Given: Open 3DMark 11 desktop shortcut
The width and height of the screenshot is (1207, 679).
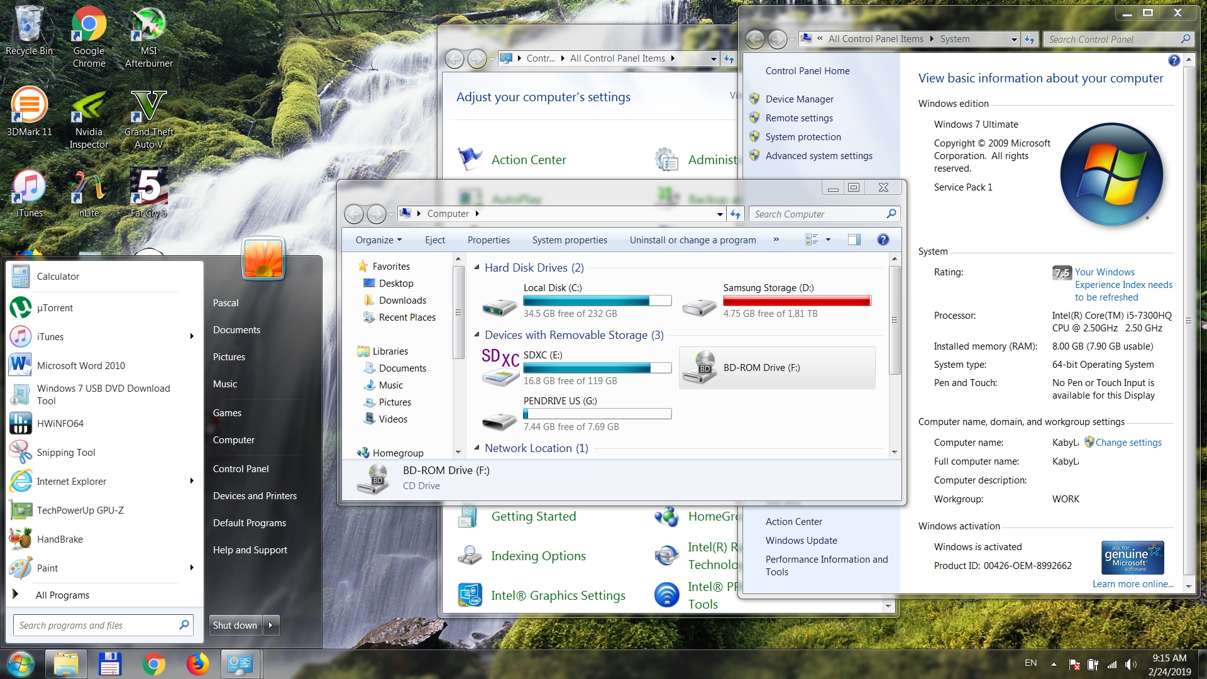Looking at the screenshot, I should pyautogui.click(x=29, y=112).
